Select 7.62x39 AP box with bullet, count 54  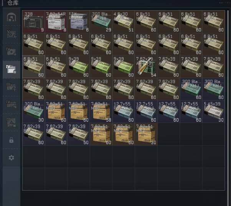(146, 66)
